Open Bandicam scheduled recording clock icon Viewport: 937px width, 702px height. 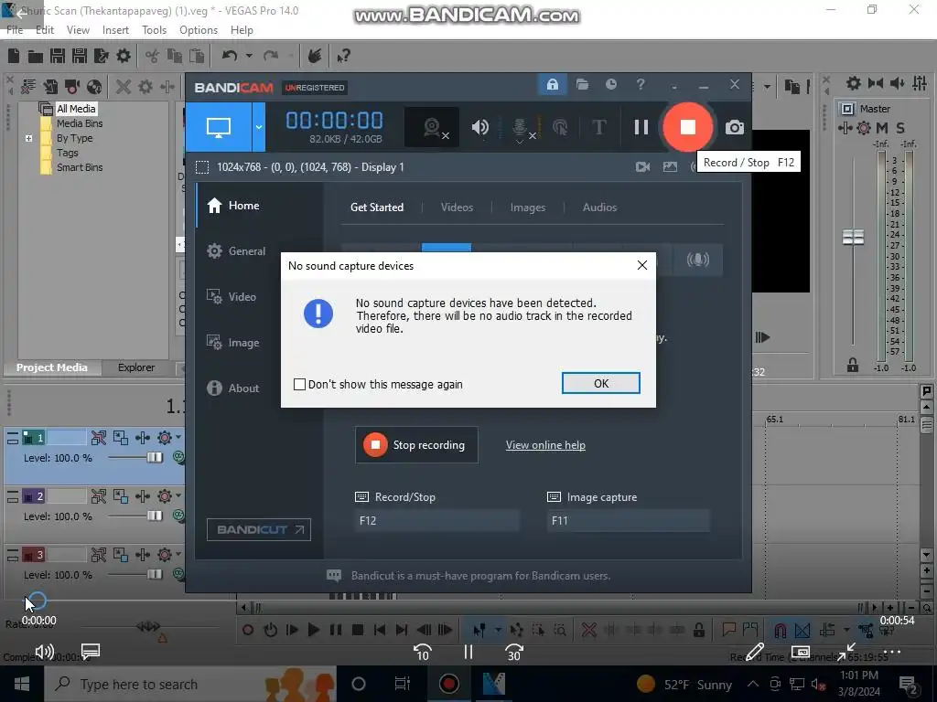[610, 85]
